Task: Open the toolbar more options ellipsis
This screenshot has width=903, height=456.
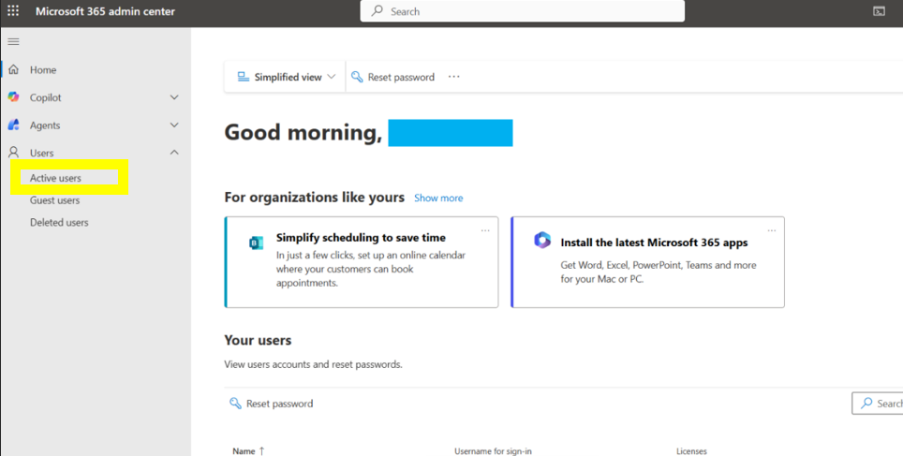Action: pyautogui.click(x=454, y=77)
